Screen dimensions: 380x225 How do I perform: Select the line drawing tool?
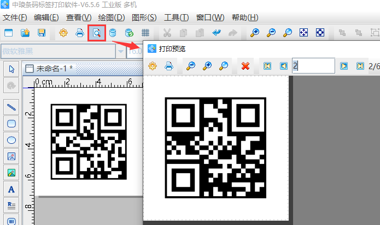coord(11,107)
